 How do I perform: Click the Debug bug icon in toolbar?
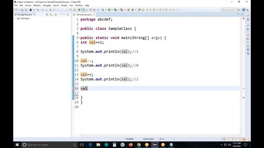click(x=103, y=10)
